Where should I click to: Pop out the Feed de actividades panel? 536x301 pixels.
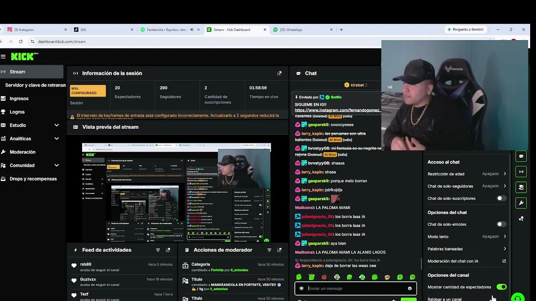(x=168, y=250)
